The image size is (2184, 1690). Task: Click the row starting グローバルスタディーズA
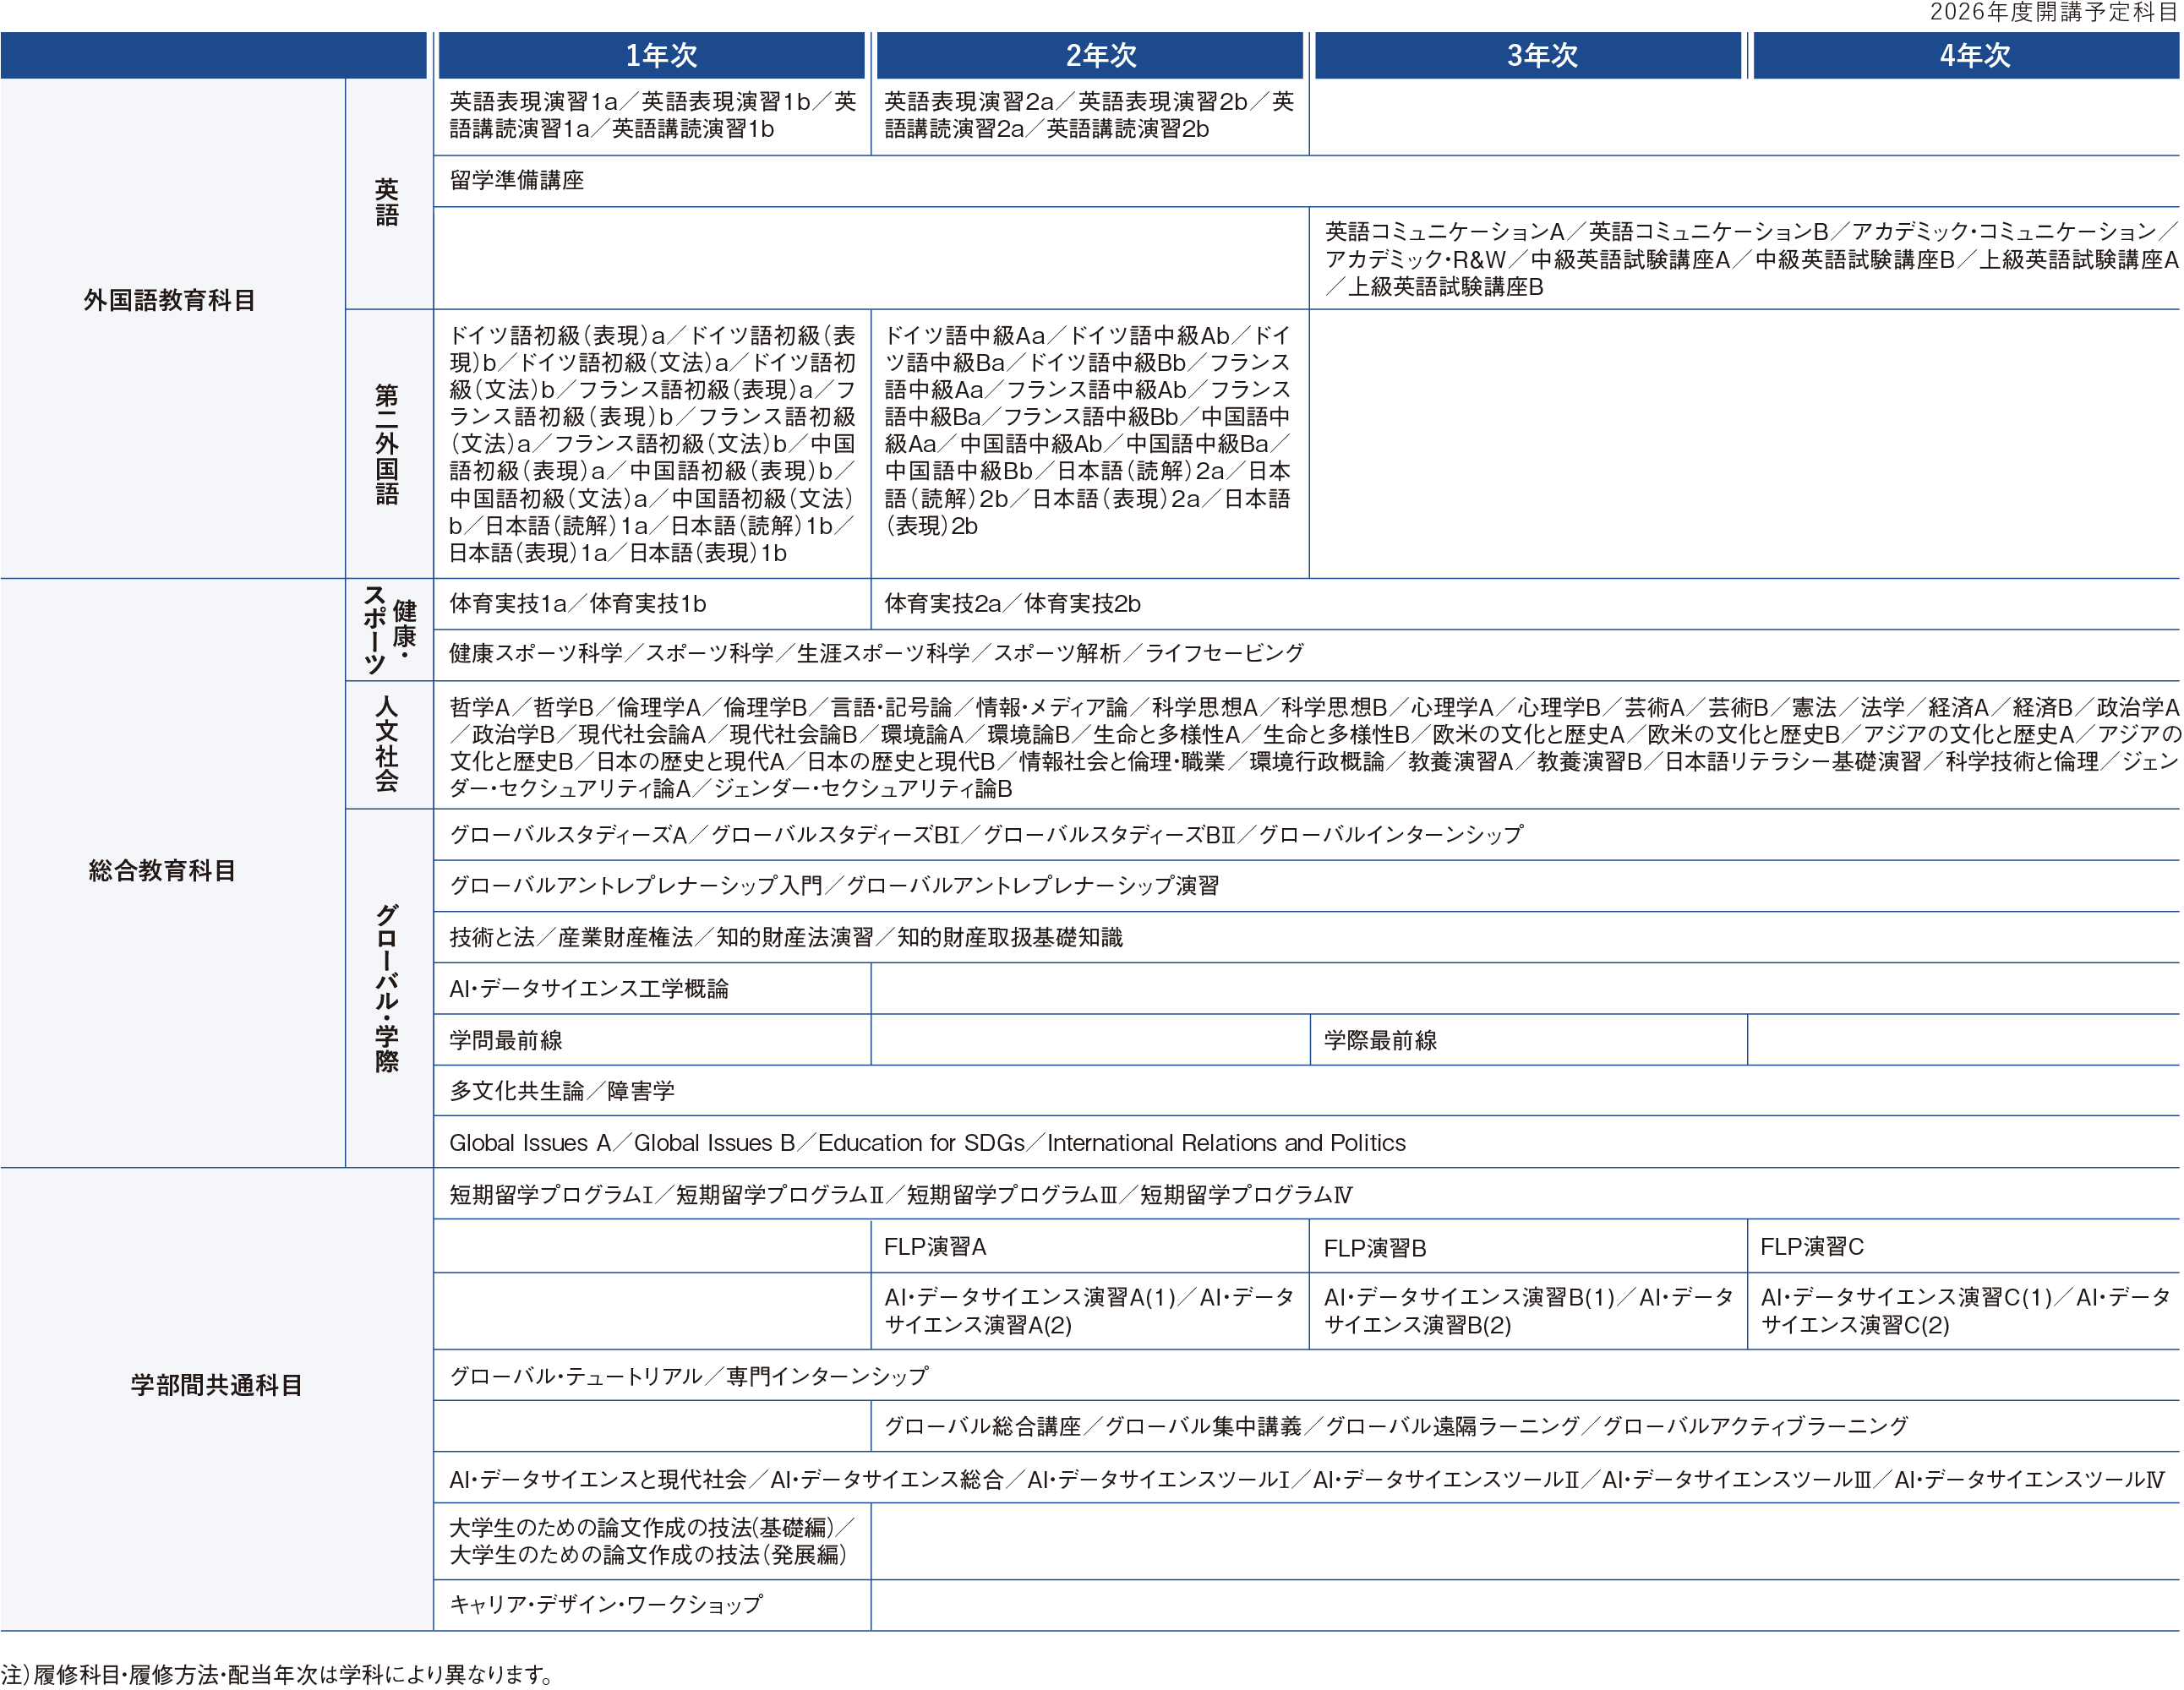click(x=1307, y=835)
